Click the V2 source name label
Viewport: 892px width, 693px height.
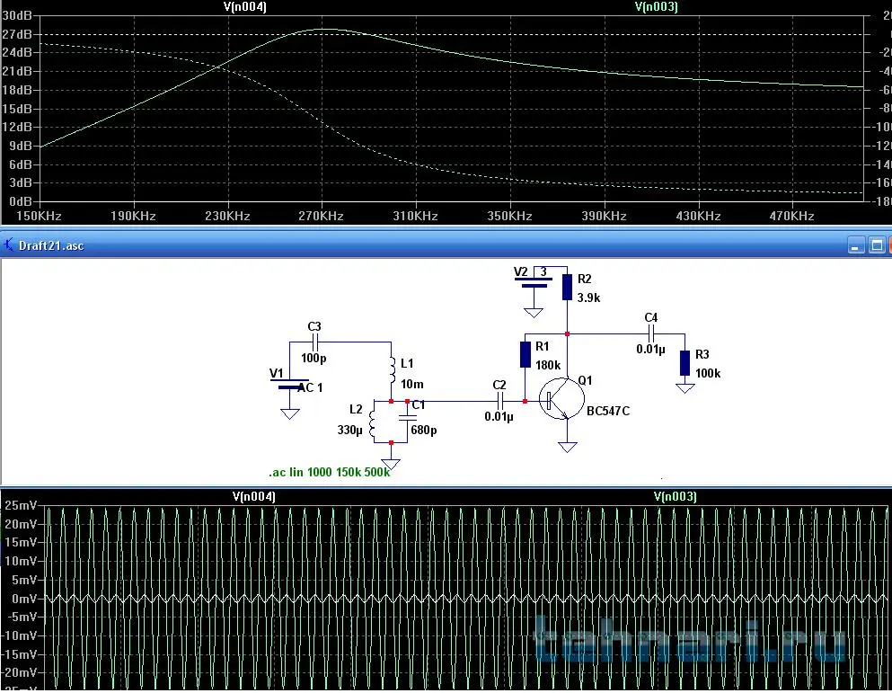pos(521,271)
